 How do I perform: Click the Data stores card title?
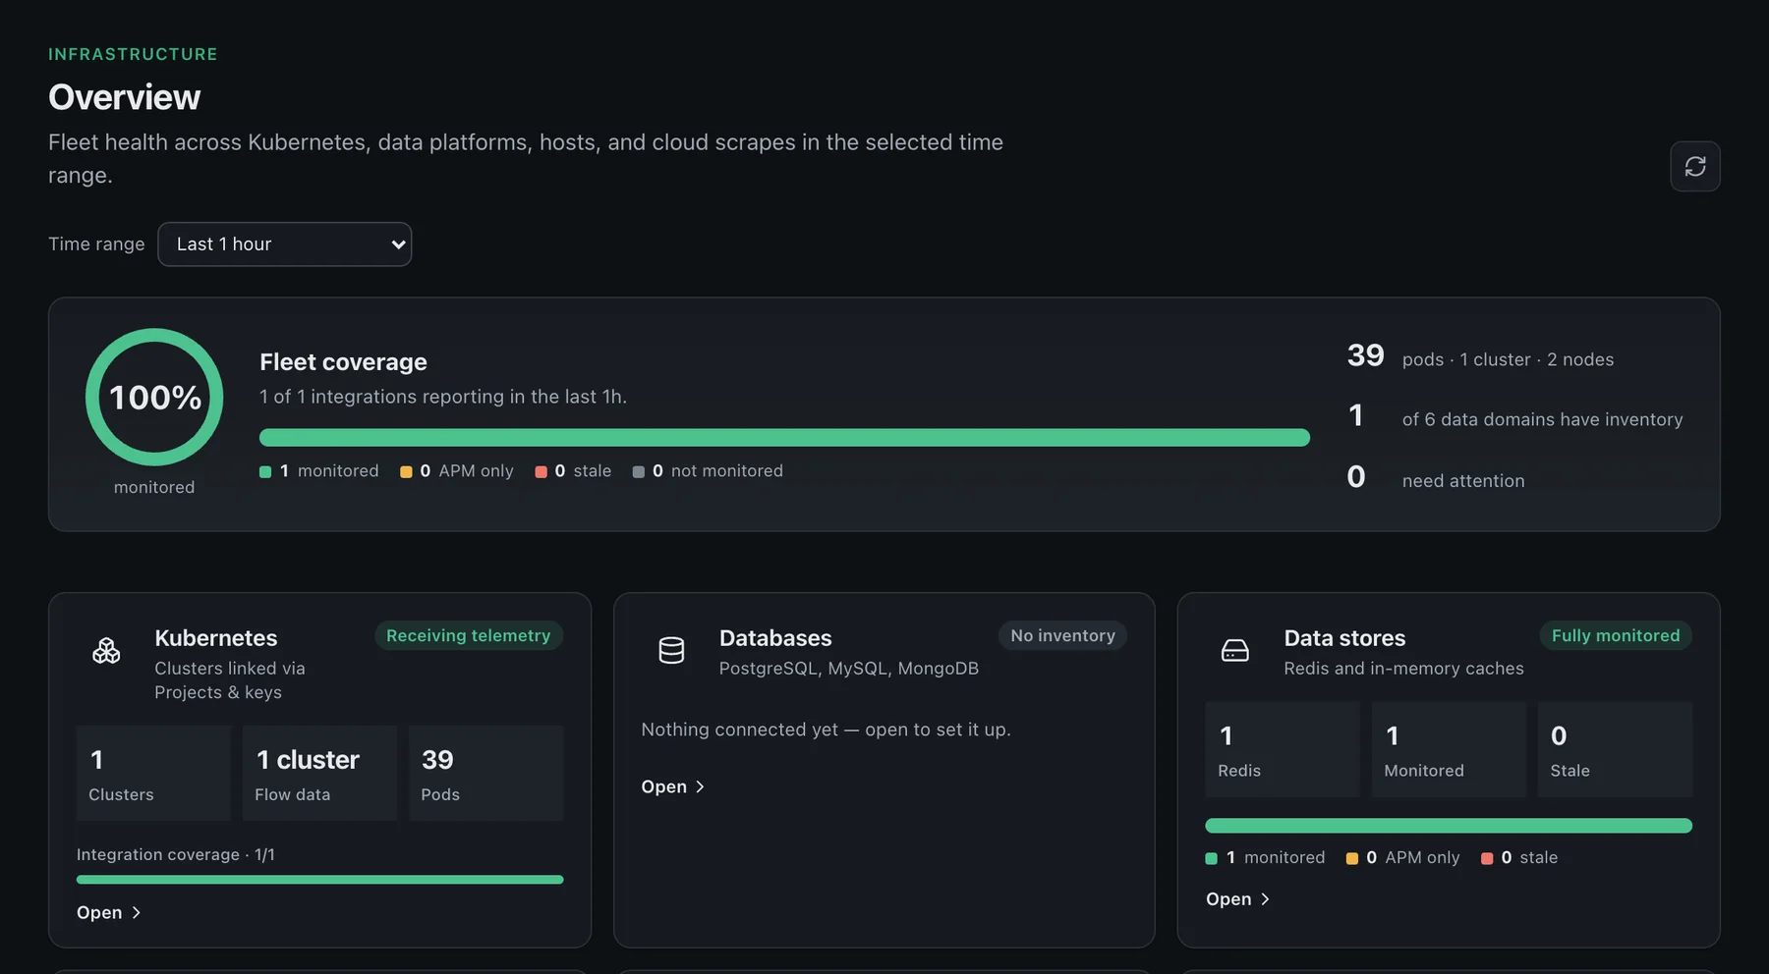coord(1344,638)
